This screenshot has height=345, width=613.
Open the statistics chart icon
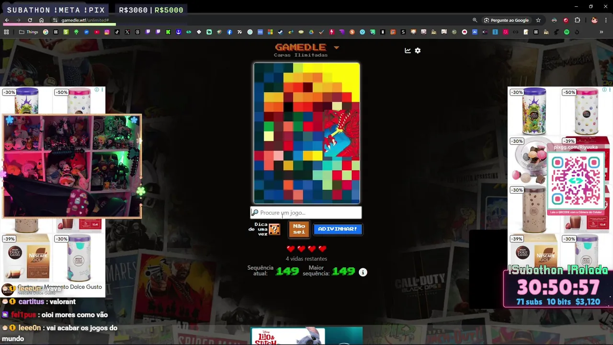tap(408, 50)
